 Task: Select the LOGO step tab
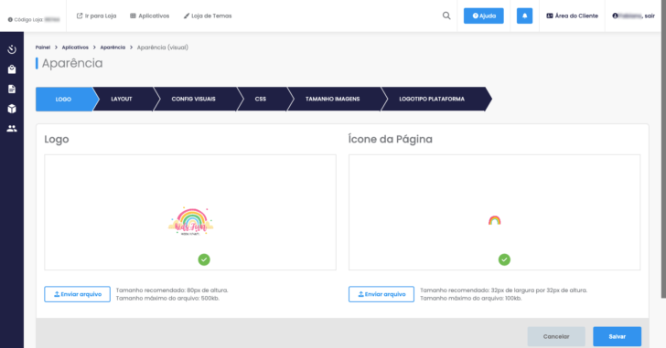64,100
